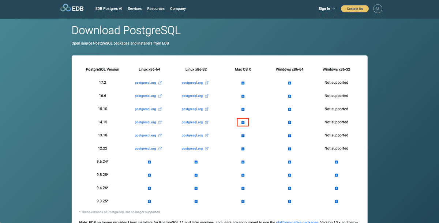Click 'Not supported' in the 17.2 row

[x=336, y=83]
